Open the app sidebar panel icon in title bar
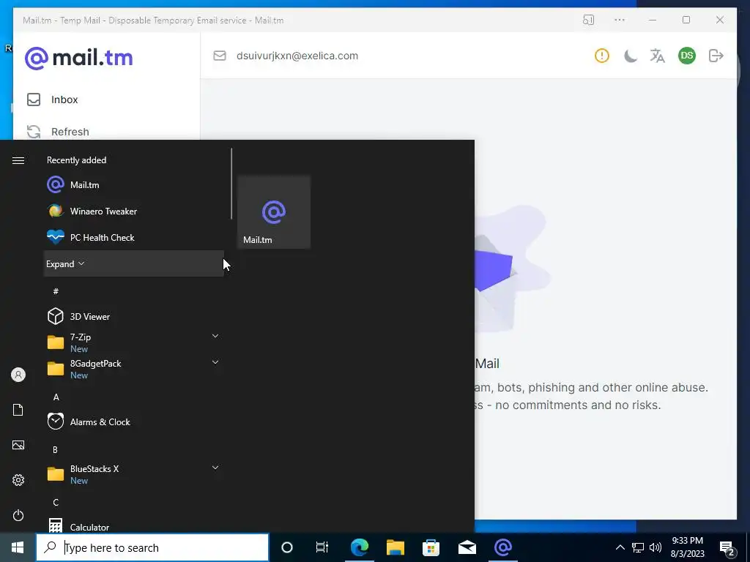 point(588,20)
